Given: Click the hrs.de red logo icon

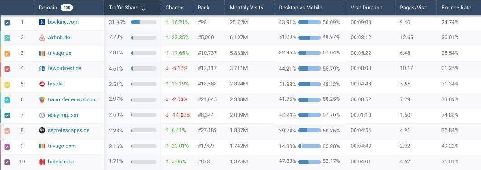Looking at the screenshot, I should (x=42, y=84).
